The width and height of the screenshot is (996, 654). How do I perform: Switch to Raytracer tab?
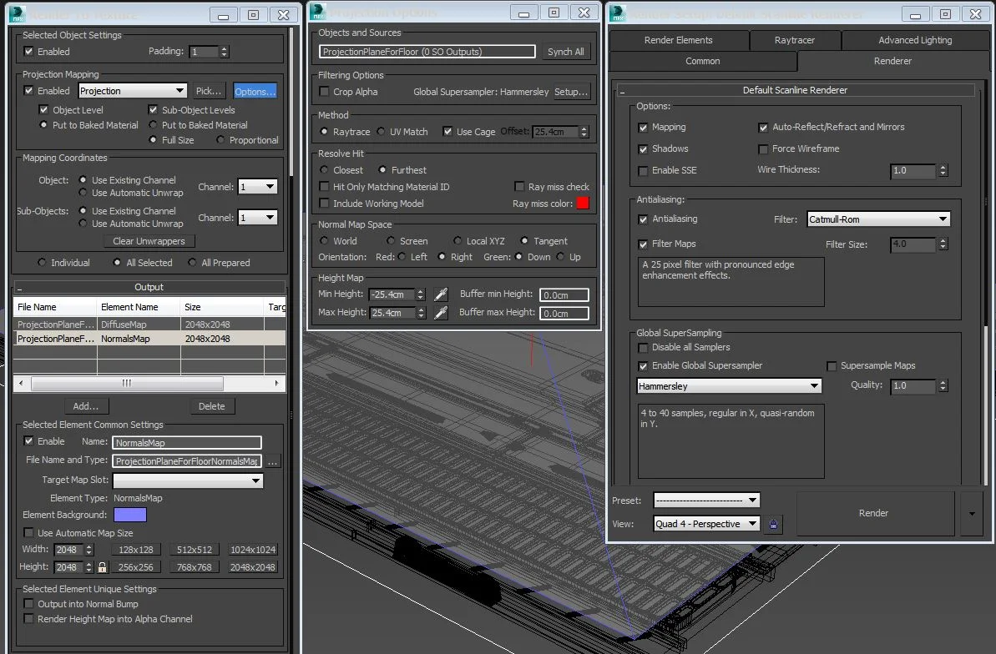point(795,40)
